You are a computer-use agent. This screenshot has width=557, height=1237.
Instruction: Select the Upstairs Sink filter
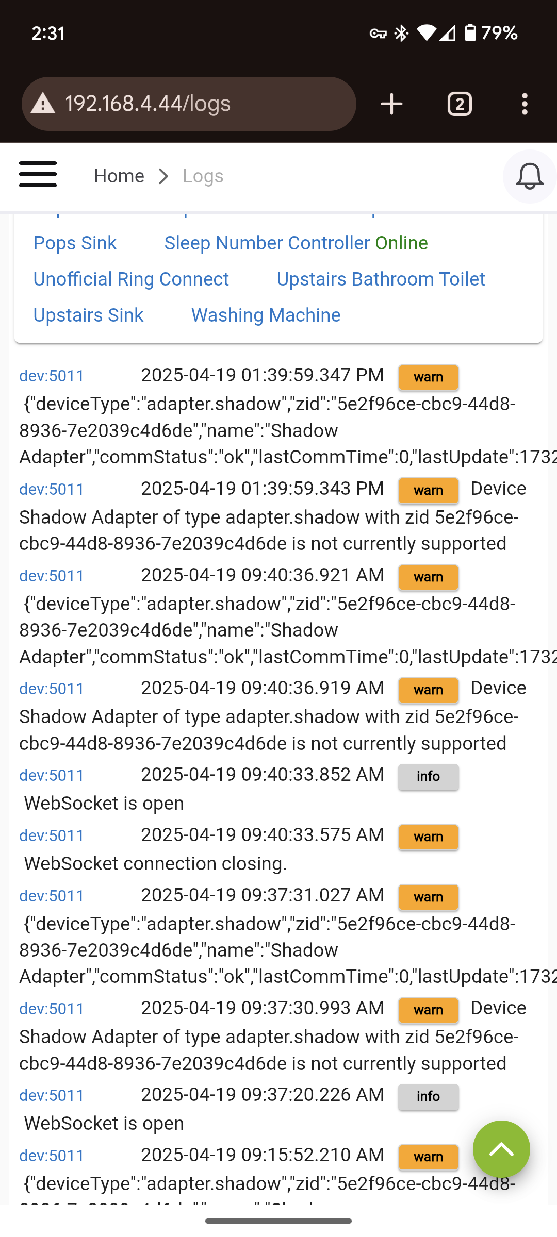(x=88, y=315)
